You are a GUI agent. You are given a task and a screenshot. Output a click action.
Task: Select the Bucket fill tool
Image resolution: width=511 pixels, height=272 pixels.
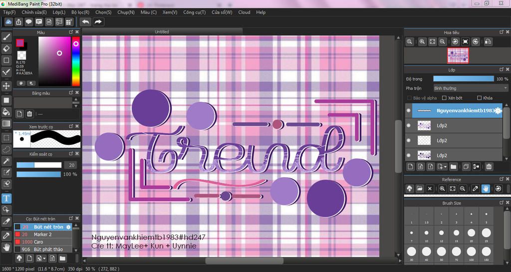click(6, 112)
